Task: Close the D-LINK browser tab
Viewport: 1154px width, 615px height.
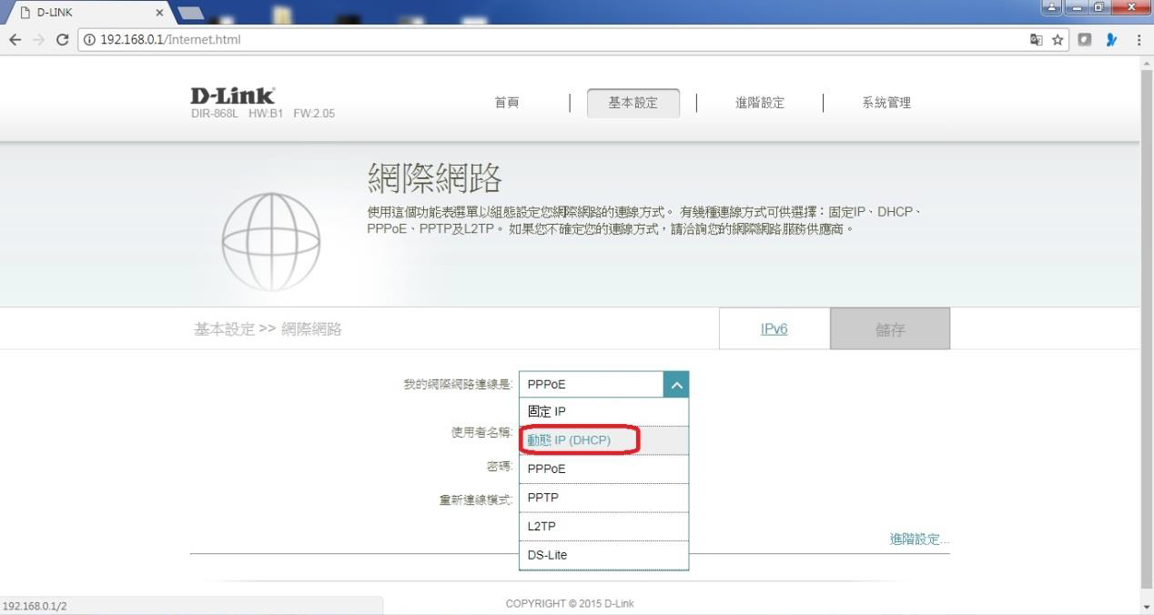Action: (x=160, y=13)
